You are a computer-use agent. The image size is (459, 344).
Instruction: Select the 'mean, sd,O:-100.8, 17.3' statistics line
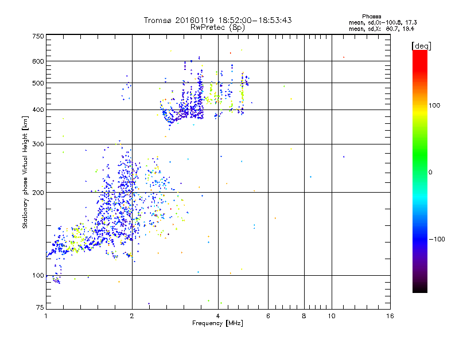pyautogui.click(x=383, y=22)
